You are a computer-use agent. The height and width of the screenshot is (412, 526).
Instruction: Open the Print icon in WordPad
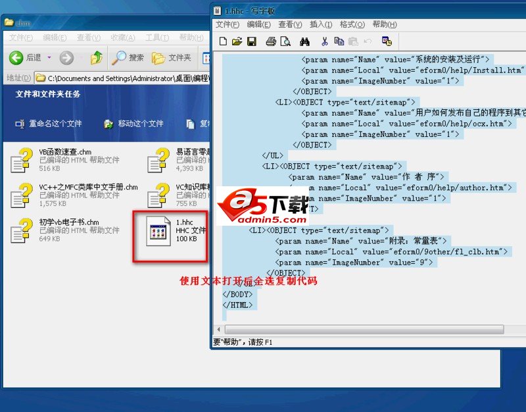coord(270,41)
